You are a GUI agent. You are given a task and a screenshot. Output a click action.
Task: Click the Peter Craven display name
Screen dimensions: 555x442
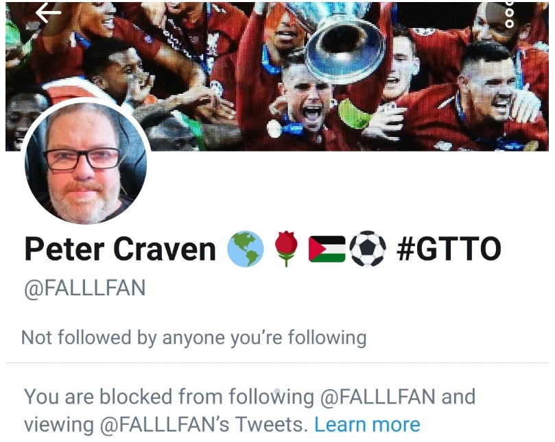point(120,249)
